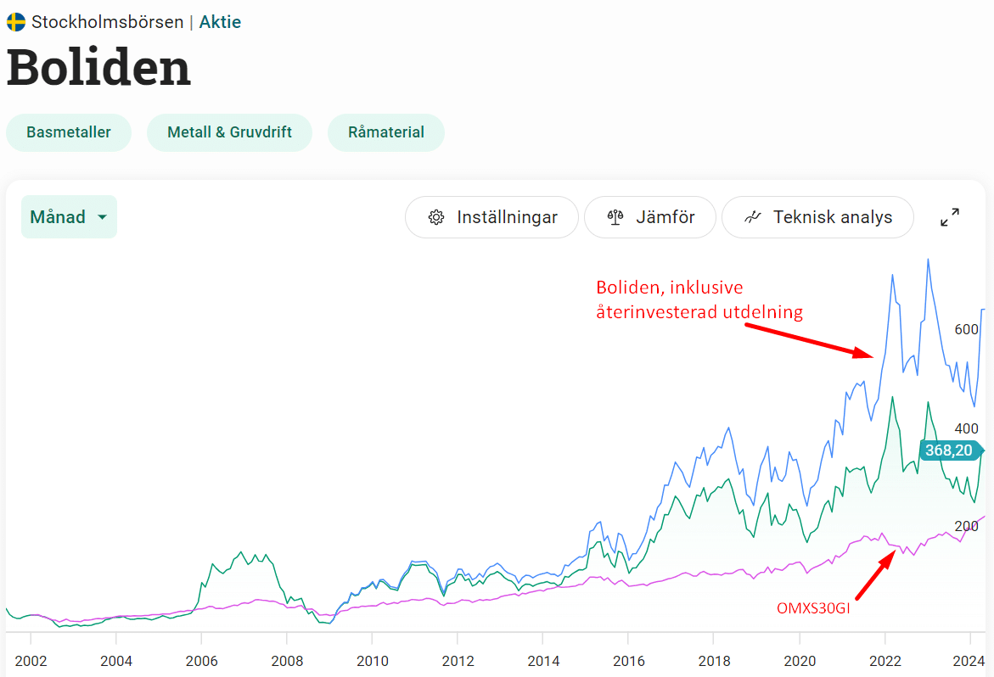Viewport: 994px width, 677px height.
Task: Click the gear icon in Inställningar
Action: (x=436, y=217)
